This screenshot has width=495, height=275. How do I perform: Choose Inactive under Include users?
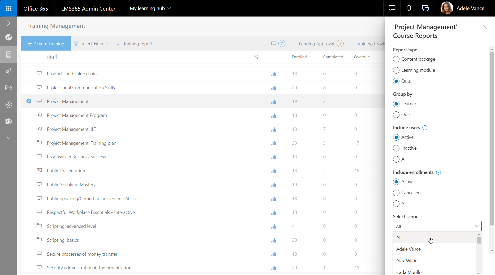[396, 148]
